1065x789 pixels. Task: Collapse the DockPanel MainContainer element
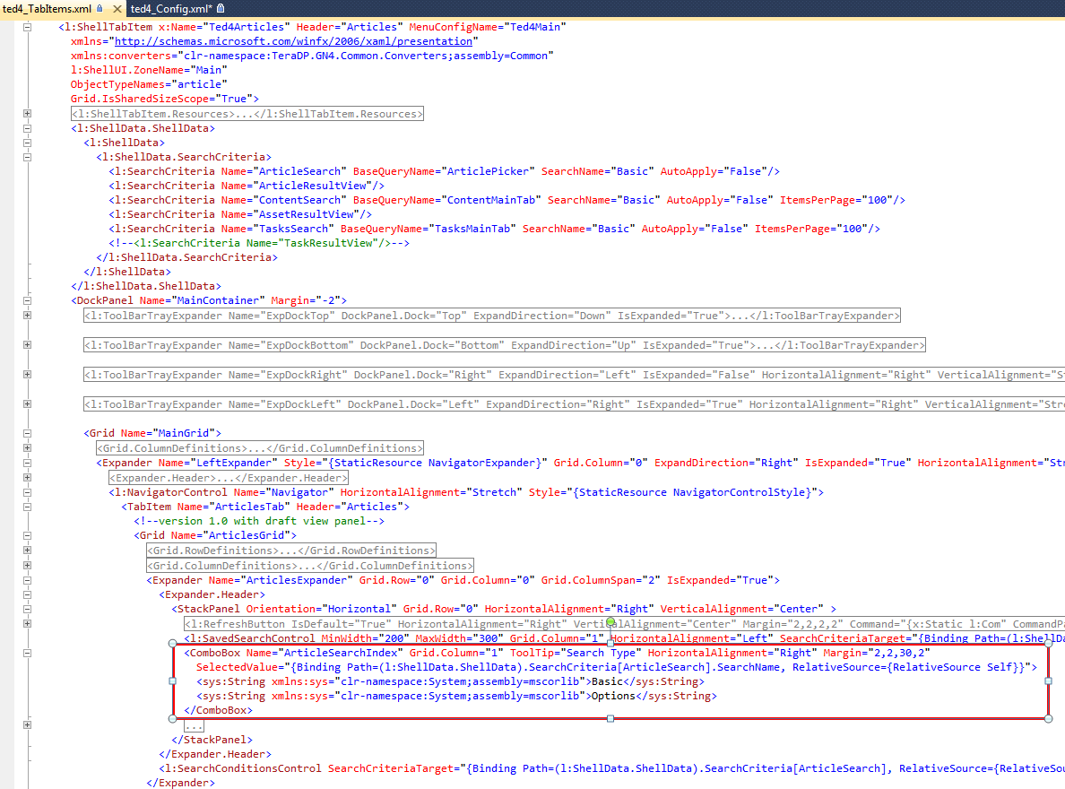pyautogui.click(x=27, y=300)
